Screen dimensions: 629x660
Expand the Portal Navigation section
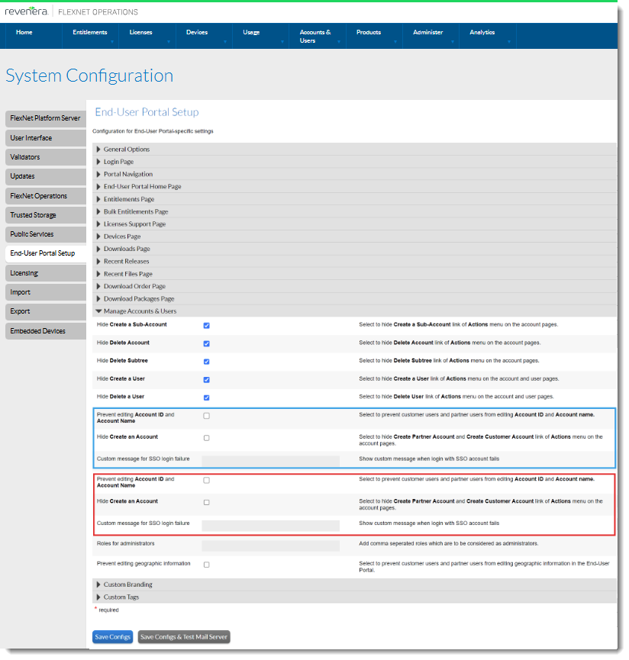128,174
